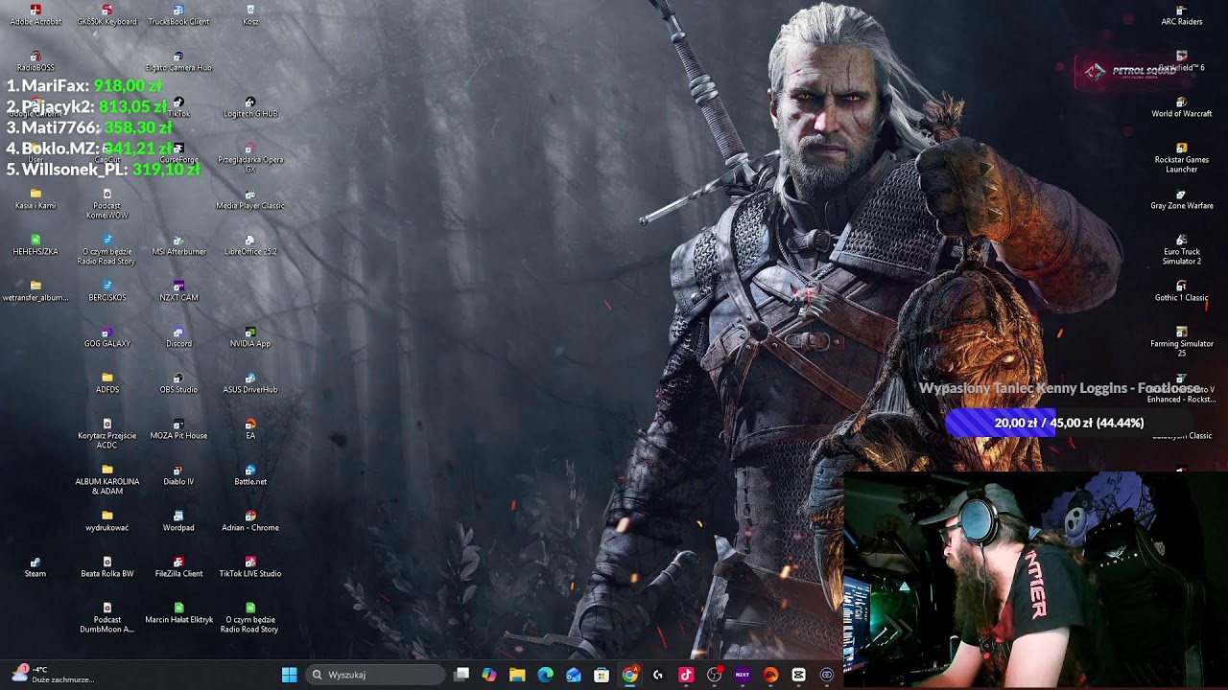Launch Przeglądarka Opera GX shortcut
1228x690 pixels.
tap(250, 157)
